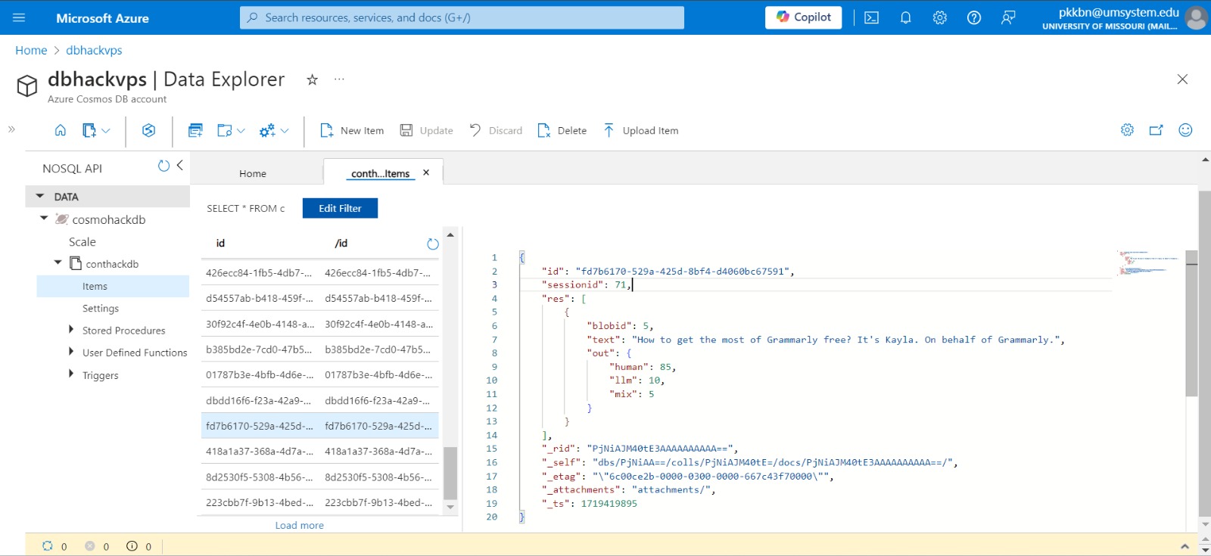Collapse the NOSQL API tree panel
The image size is (1211, 556).
click(x=180, y=165)
